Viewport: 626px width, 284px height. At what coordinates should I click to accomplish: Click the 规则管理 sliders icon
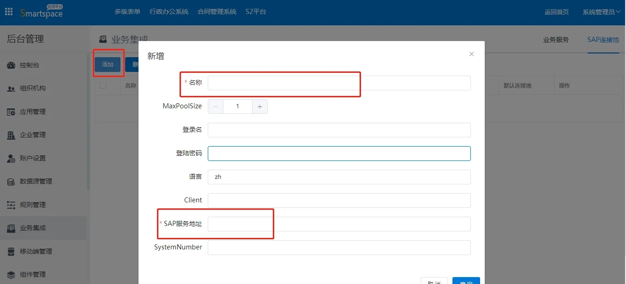tap(11, 205)
